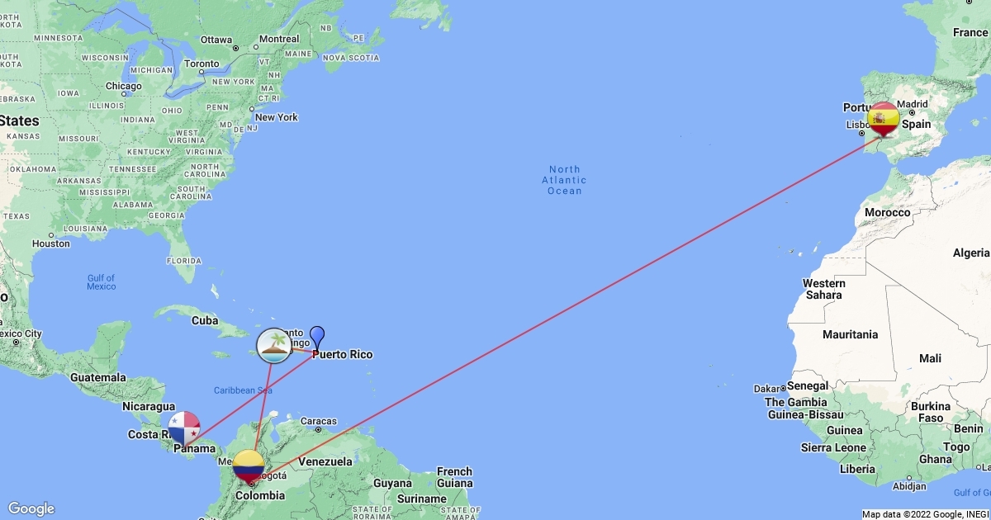Open the Google logo link
This screenshot has height=520, width=991.
click(x=31, y=508)
